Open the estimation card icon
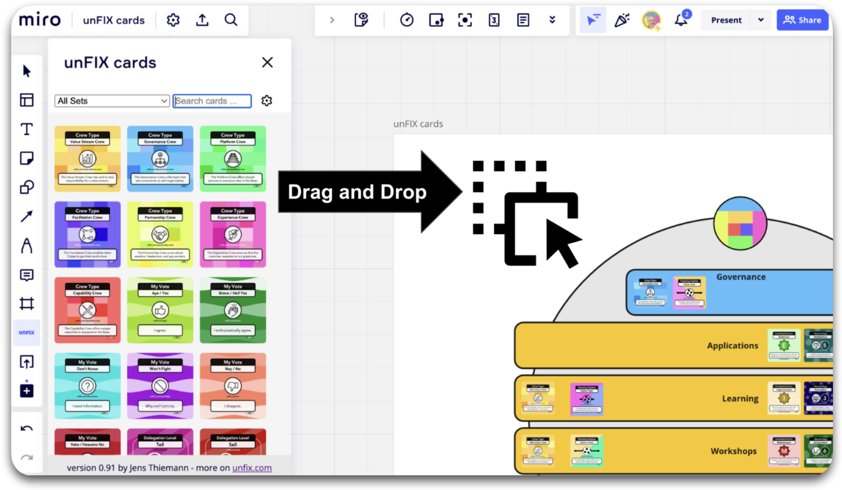The image size is (842, 490). point(494,20)
